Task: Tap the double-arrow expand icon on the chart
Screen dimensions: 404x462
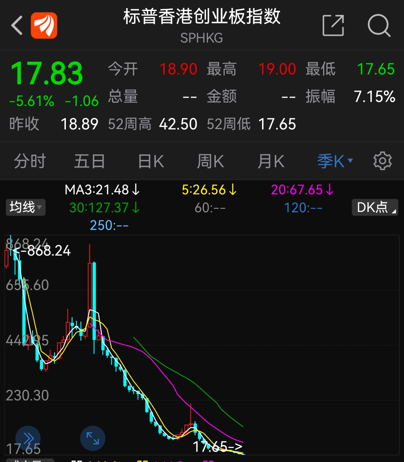Action: pos(27,438)
